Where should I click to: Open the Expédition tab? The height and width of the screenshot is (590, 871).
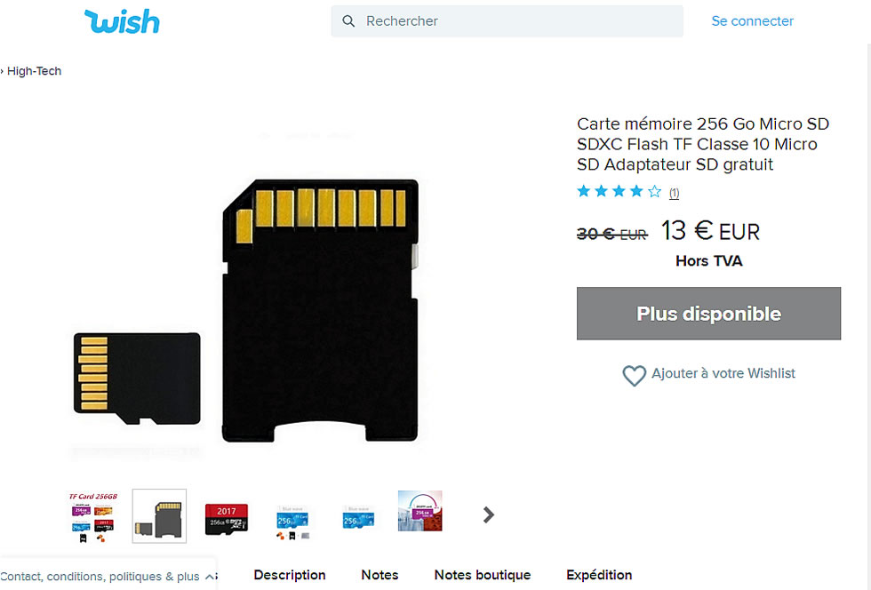point(599,575)
